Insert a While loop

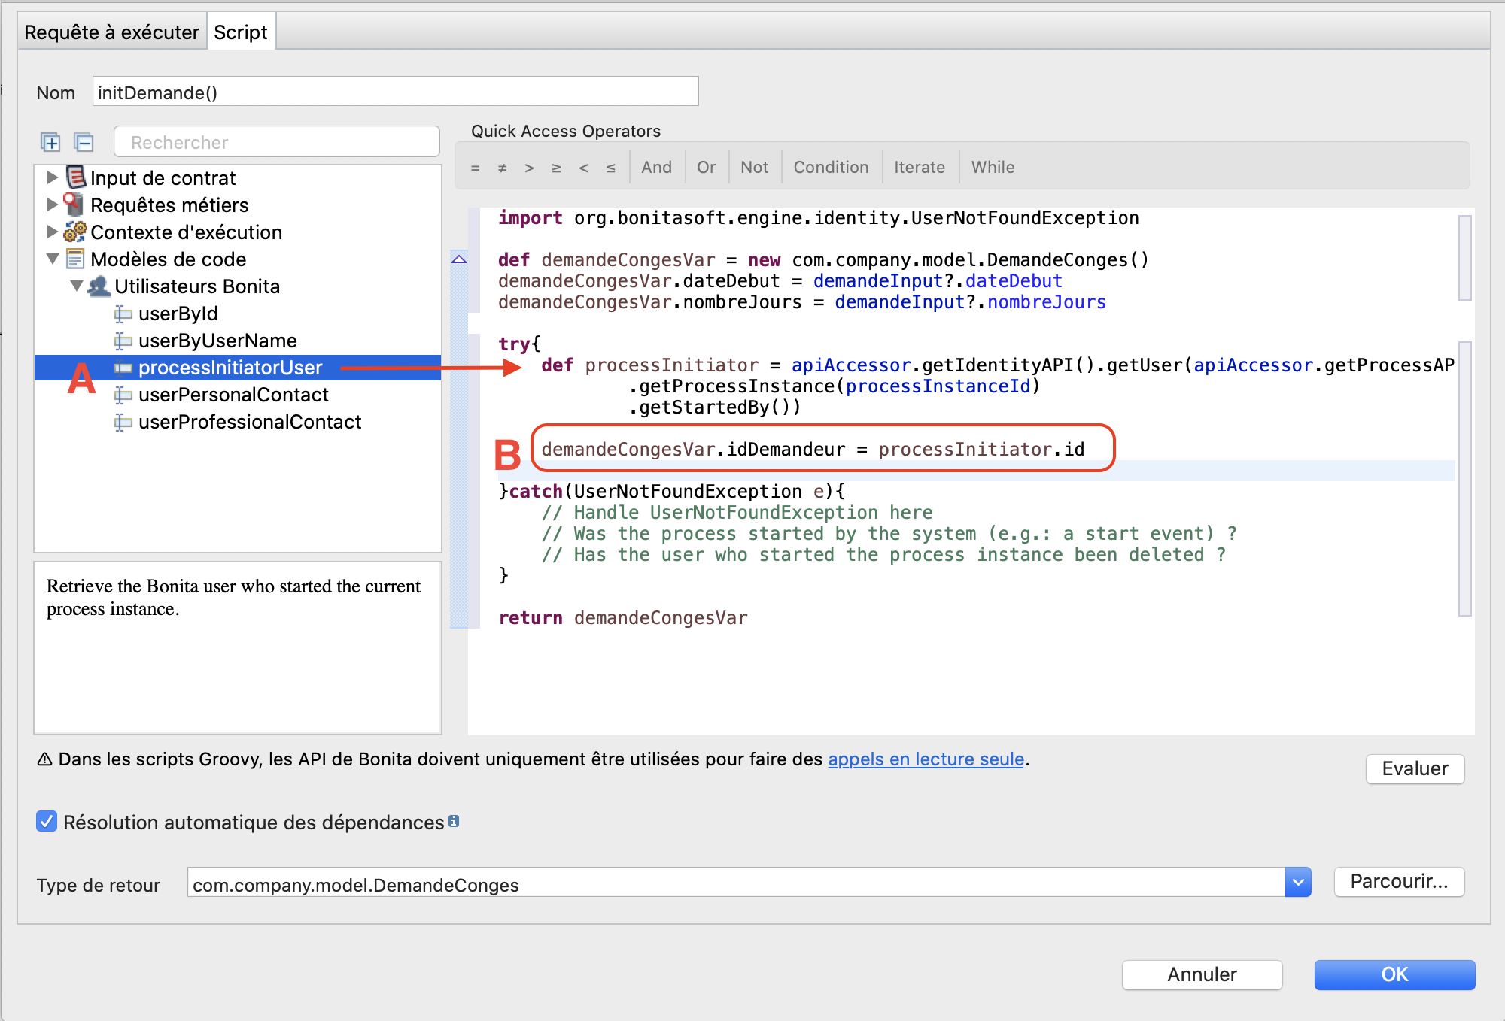coord(993,168)
